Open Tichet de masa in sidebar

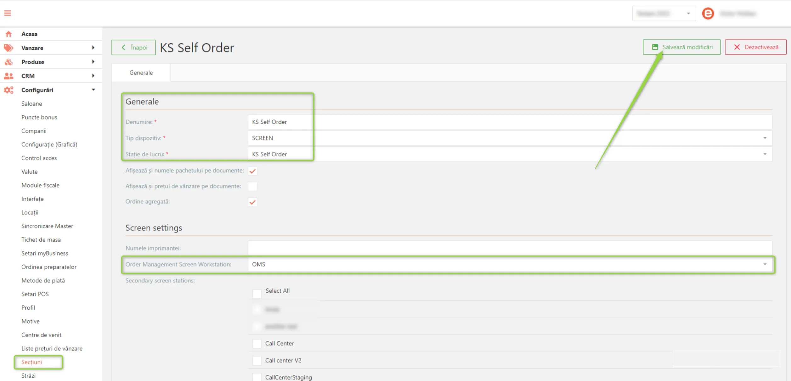pos(41,240)
